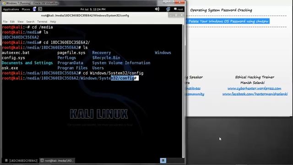Viewport: 293px width, 165px height.
Task: Click Documents and Settings entry
Action: tap(27, 63)
